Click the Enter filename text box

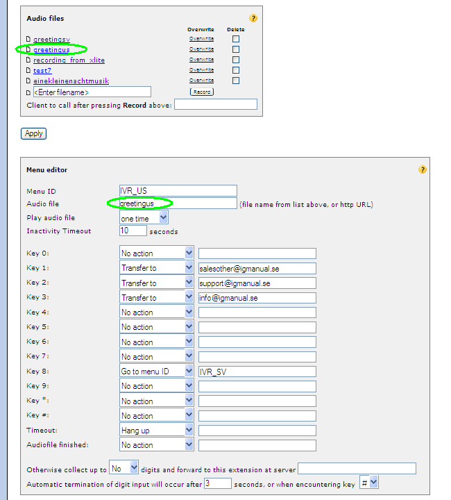[x=92, y=92]
